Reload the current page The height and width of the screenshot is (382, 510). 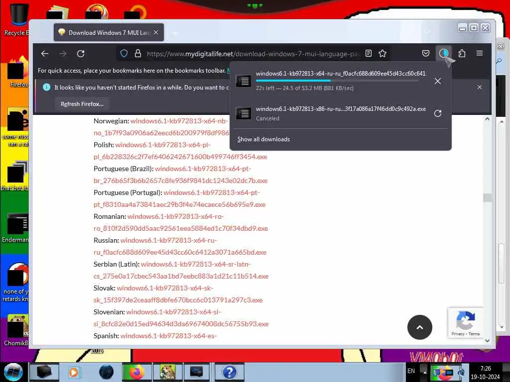[x=81, y=54]
